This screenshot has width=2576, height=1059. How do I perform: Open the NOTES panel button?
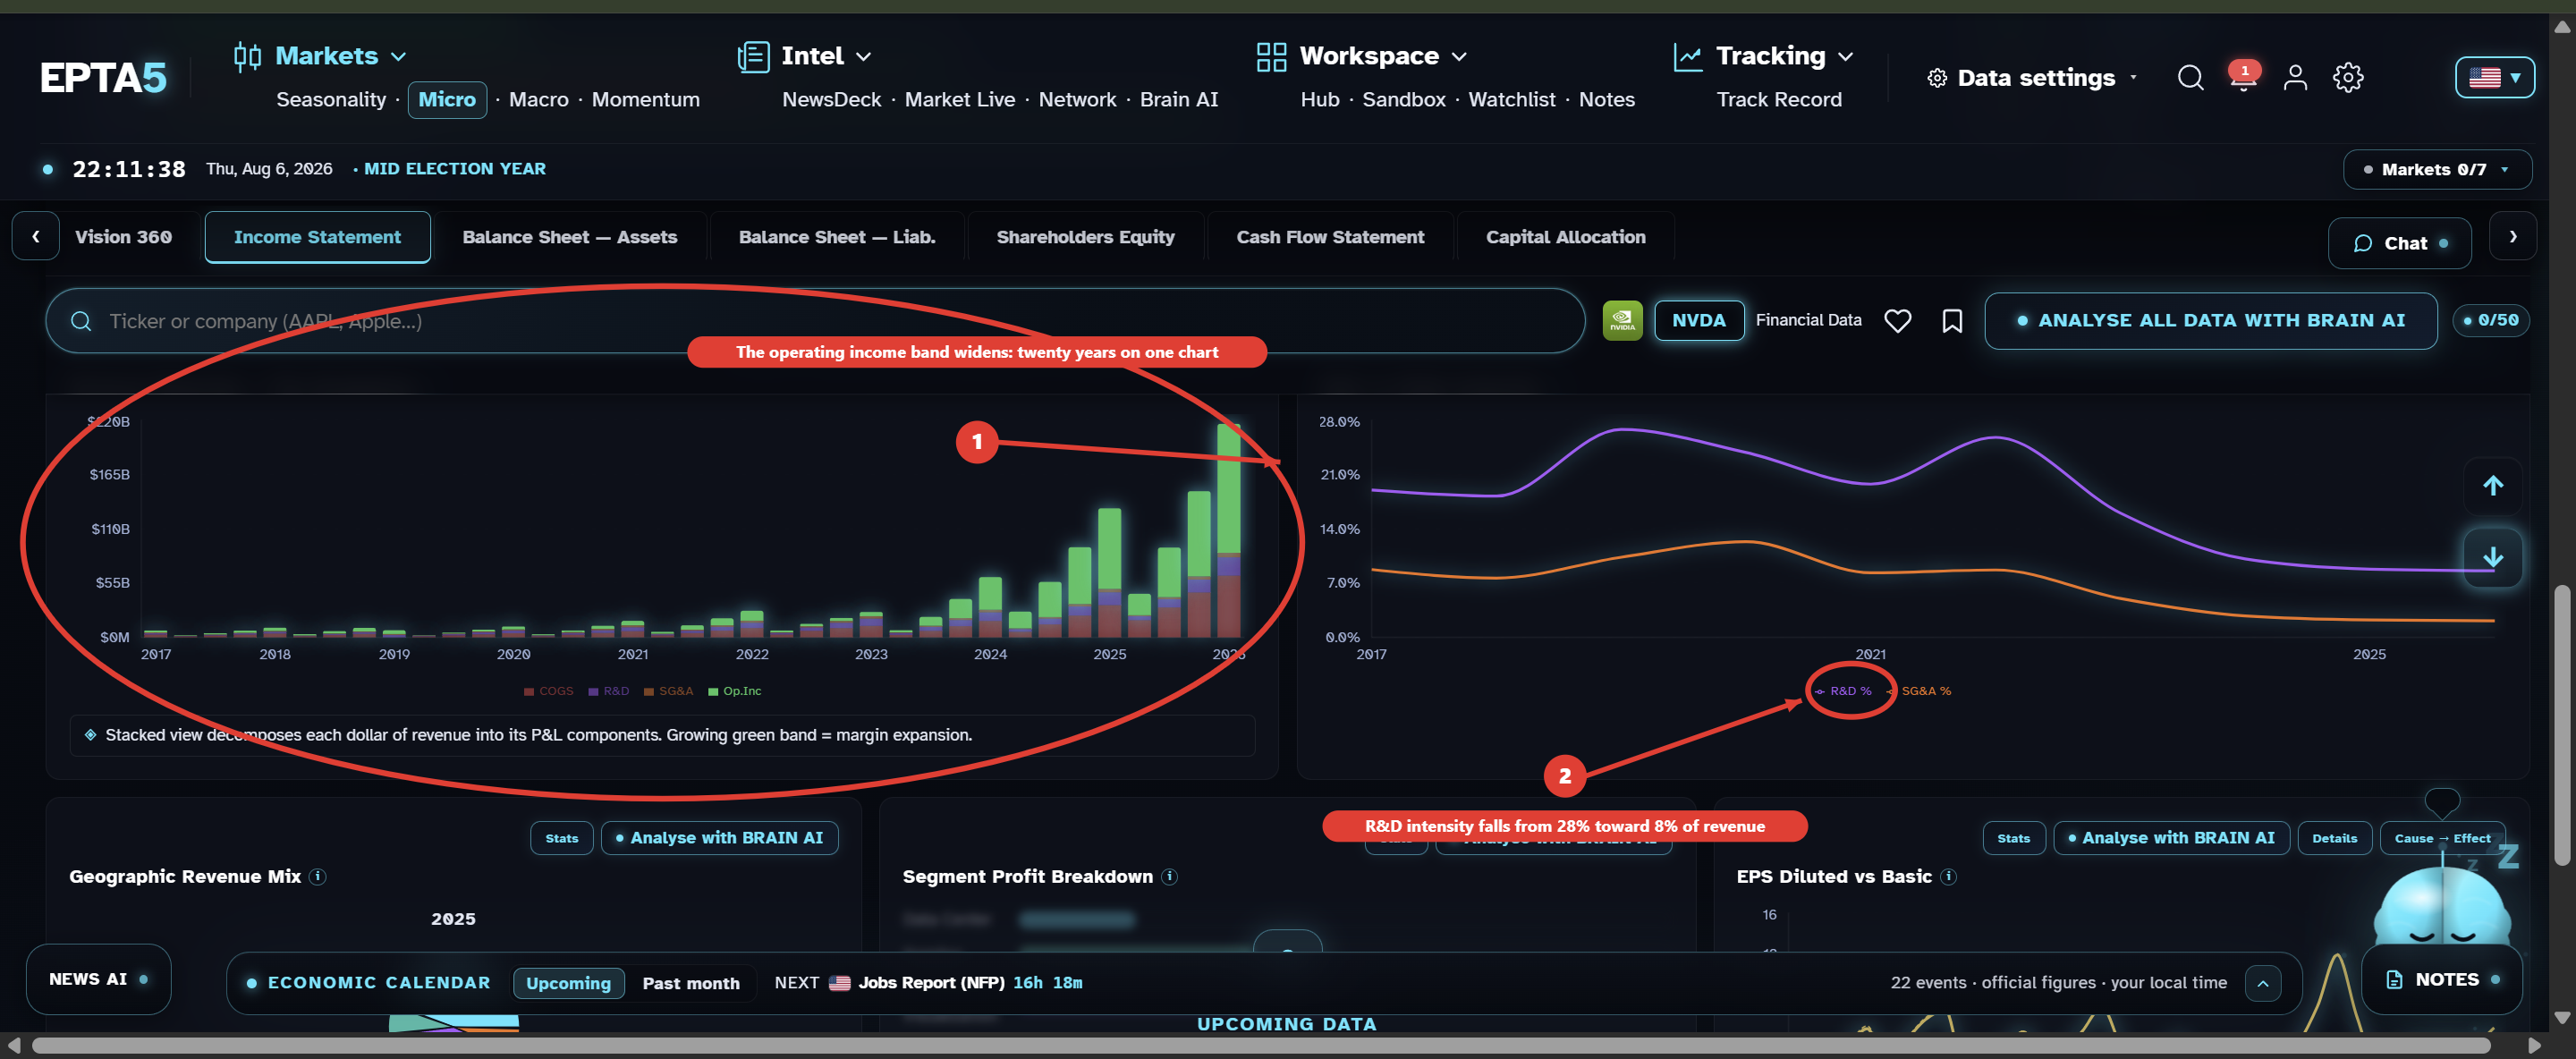pos(2441,979)
